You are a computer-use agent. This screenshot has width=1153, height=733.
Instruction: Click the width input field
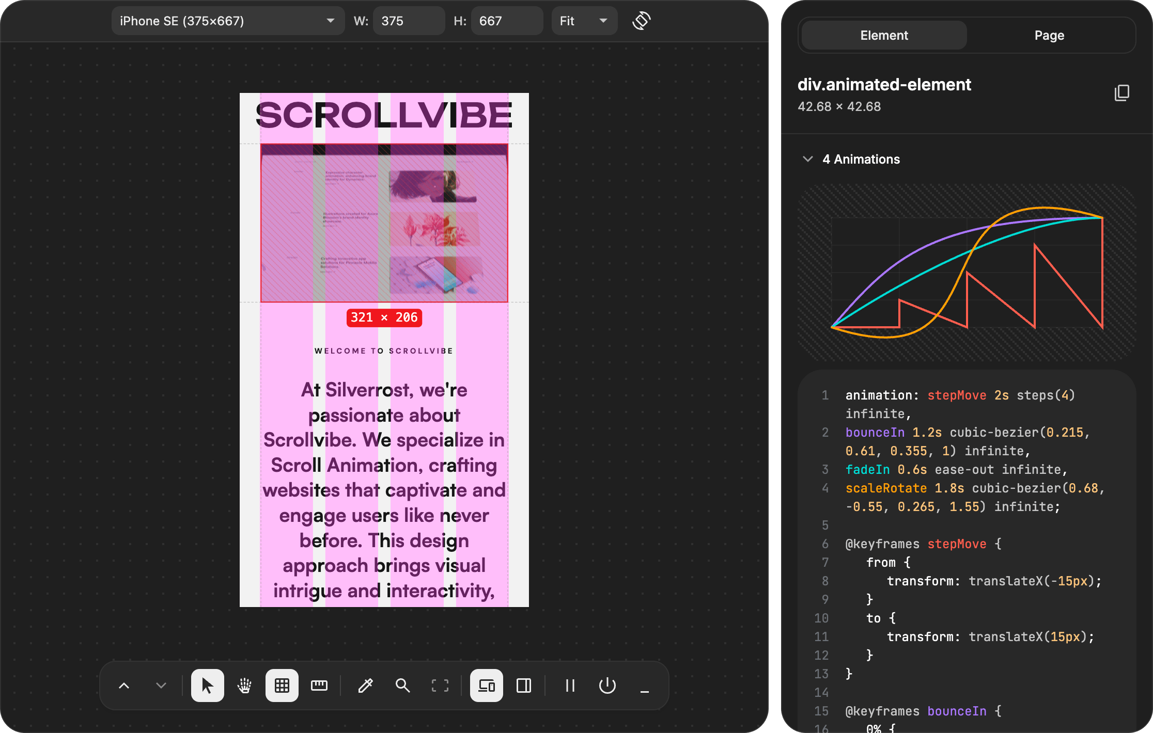408,21
